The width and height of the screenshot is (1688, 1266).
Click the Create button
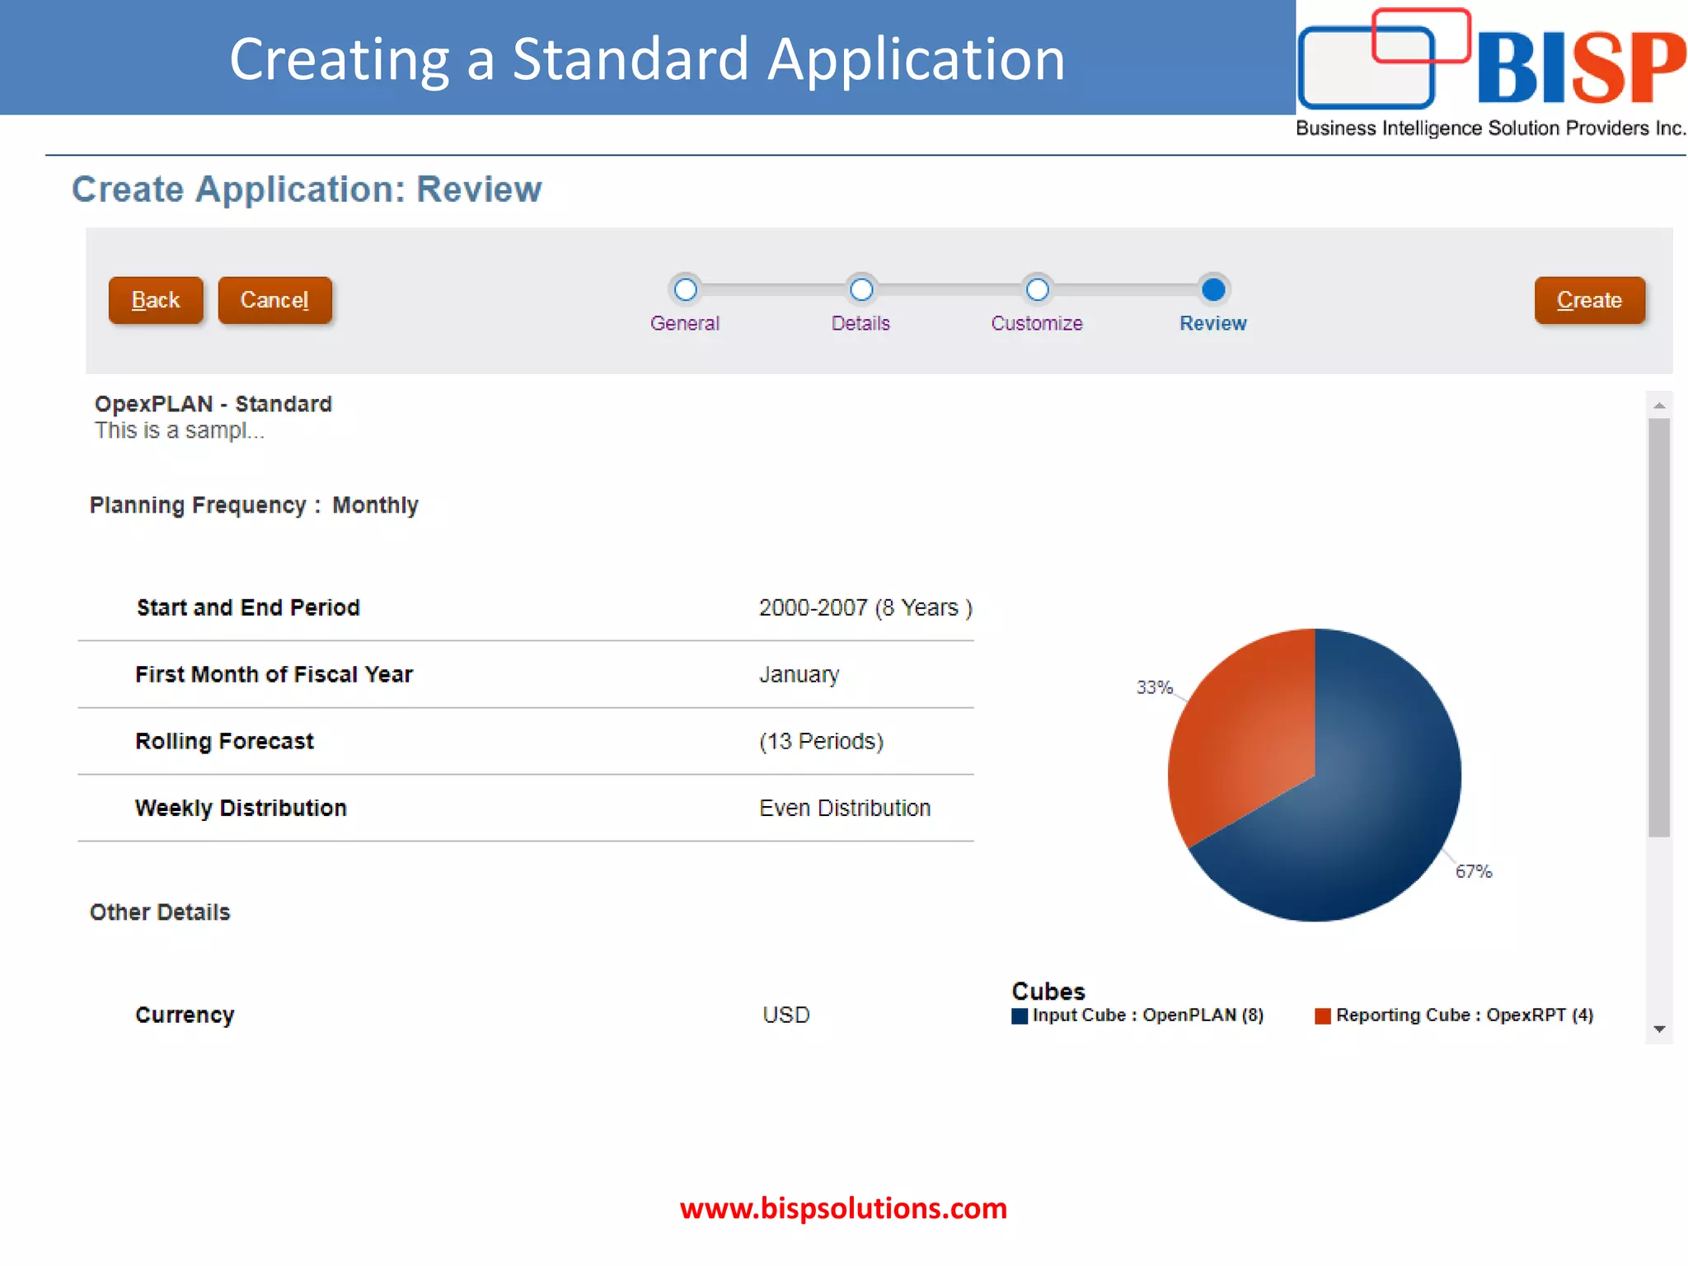(1589, 300)
